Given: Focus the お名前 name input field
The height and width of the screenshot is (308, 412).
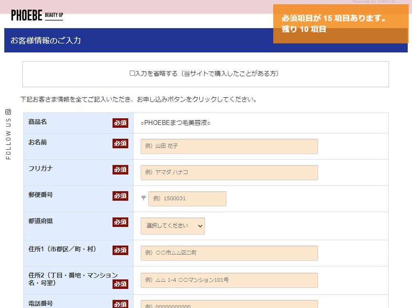Looking at the screenshot, I should (x=229, y=146).
